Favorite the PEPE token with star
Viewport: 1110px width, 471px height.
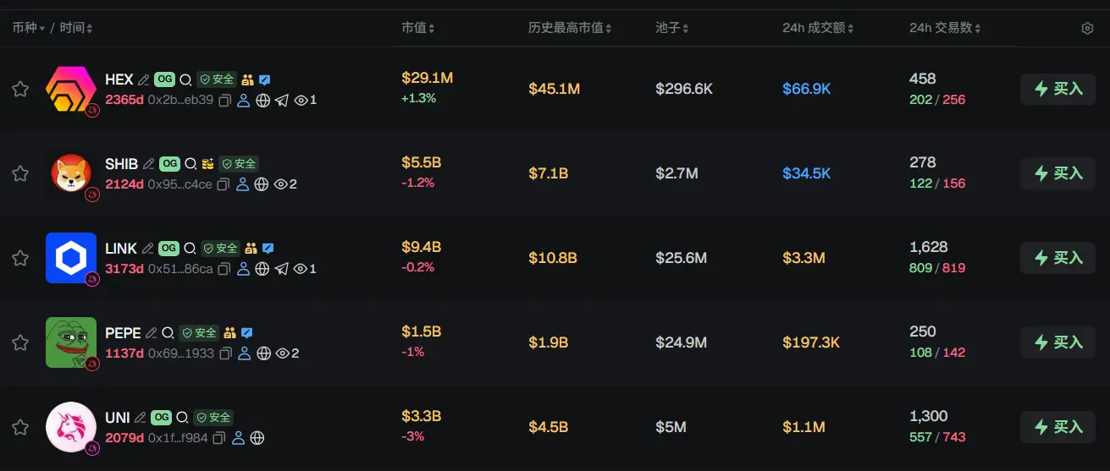tap(20, 342)
